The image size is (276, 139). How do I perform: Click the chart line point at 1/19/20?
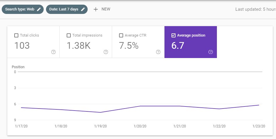point(100,112)
